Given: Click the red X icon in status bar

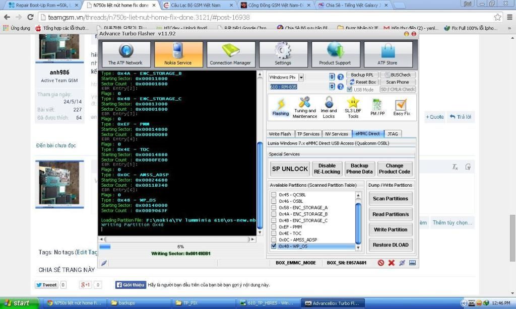Looking at the screenshot, I should tap(391, 263).
